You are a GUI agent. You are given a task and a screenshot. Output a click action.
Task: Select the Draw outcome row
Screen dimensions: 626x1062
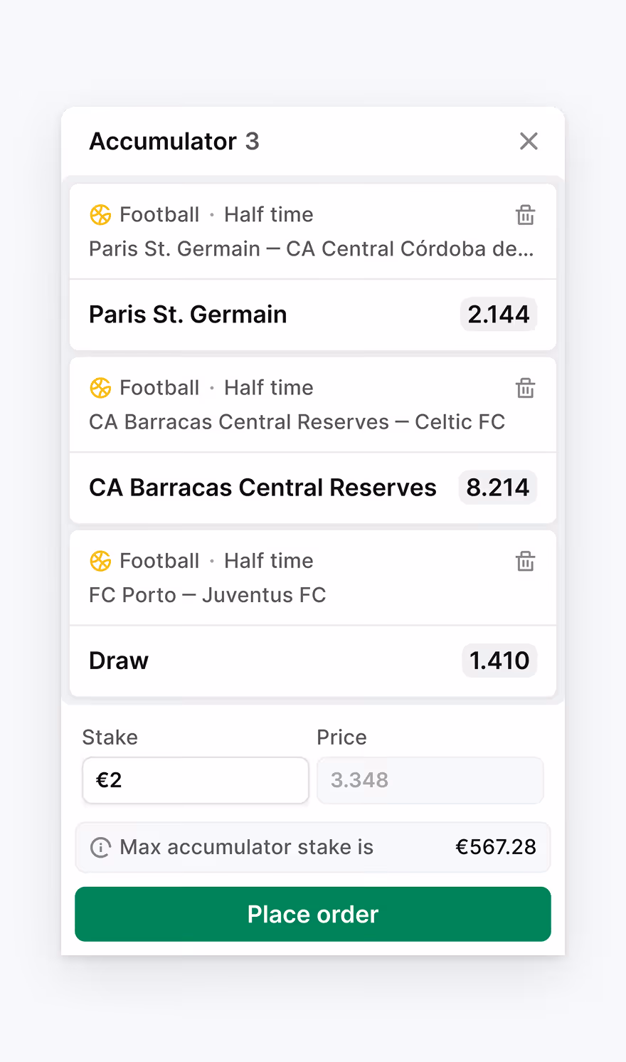pyautogui.click(x=313, y=661)
